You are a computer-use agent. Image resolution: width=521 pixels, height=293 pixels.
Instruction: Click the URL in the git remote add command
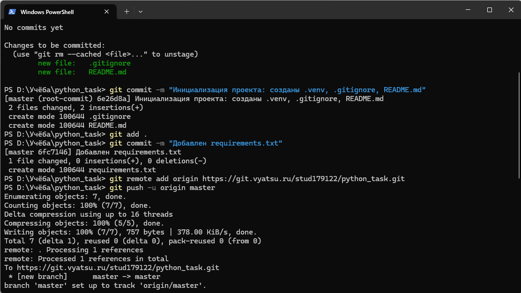[303, 179]
